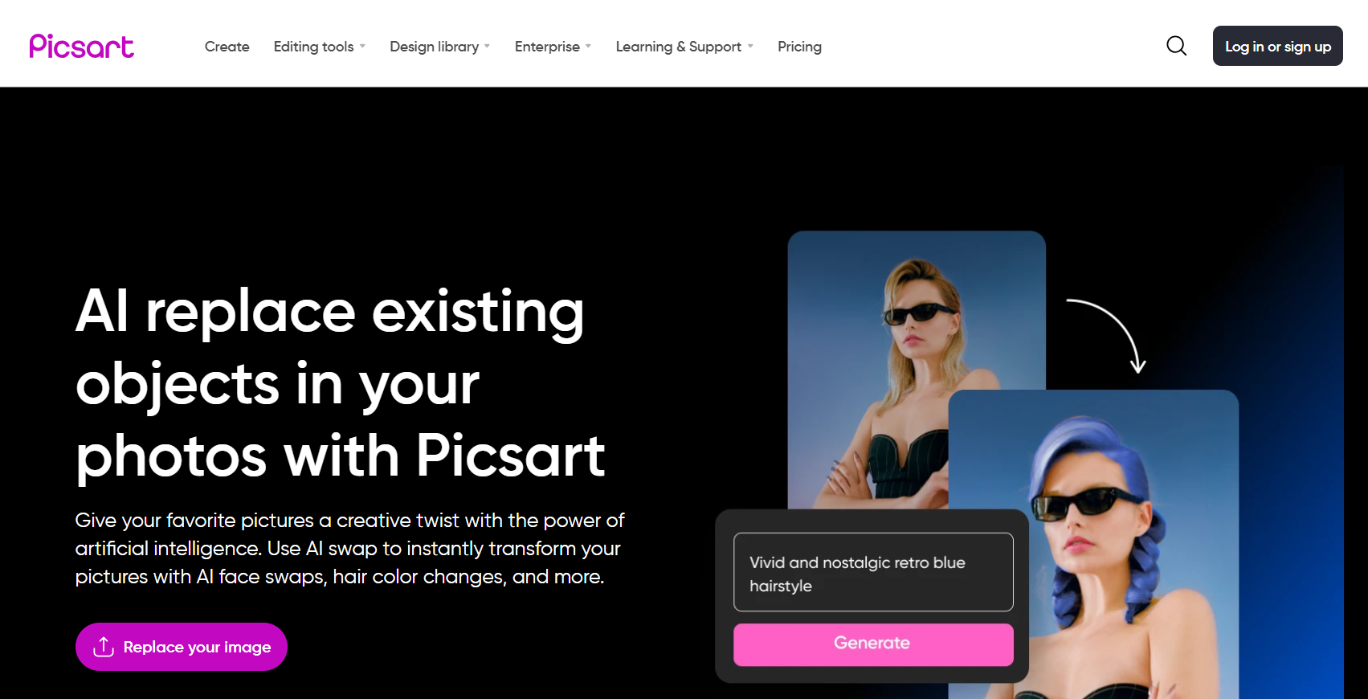Screen dimensions: 1368x699
Task: Click the Replace your image button
Action: coord(182,647)
